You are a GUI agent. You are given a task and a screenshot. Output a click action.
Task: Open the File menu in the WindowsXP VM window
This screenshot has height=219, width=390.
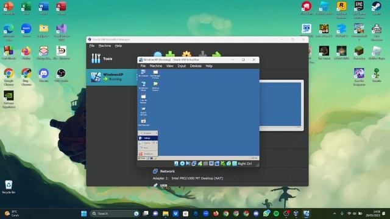coord(143,66)
